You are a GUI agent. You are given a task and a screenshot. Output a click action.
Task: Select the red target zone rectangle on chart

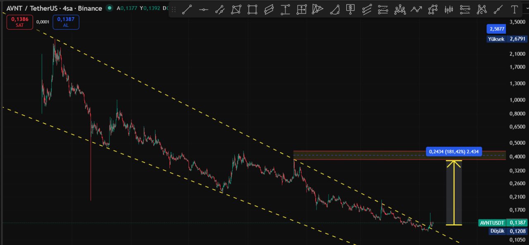(x=399, y=155)
